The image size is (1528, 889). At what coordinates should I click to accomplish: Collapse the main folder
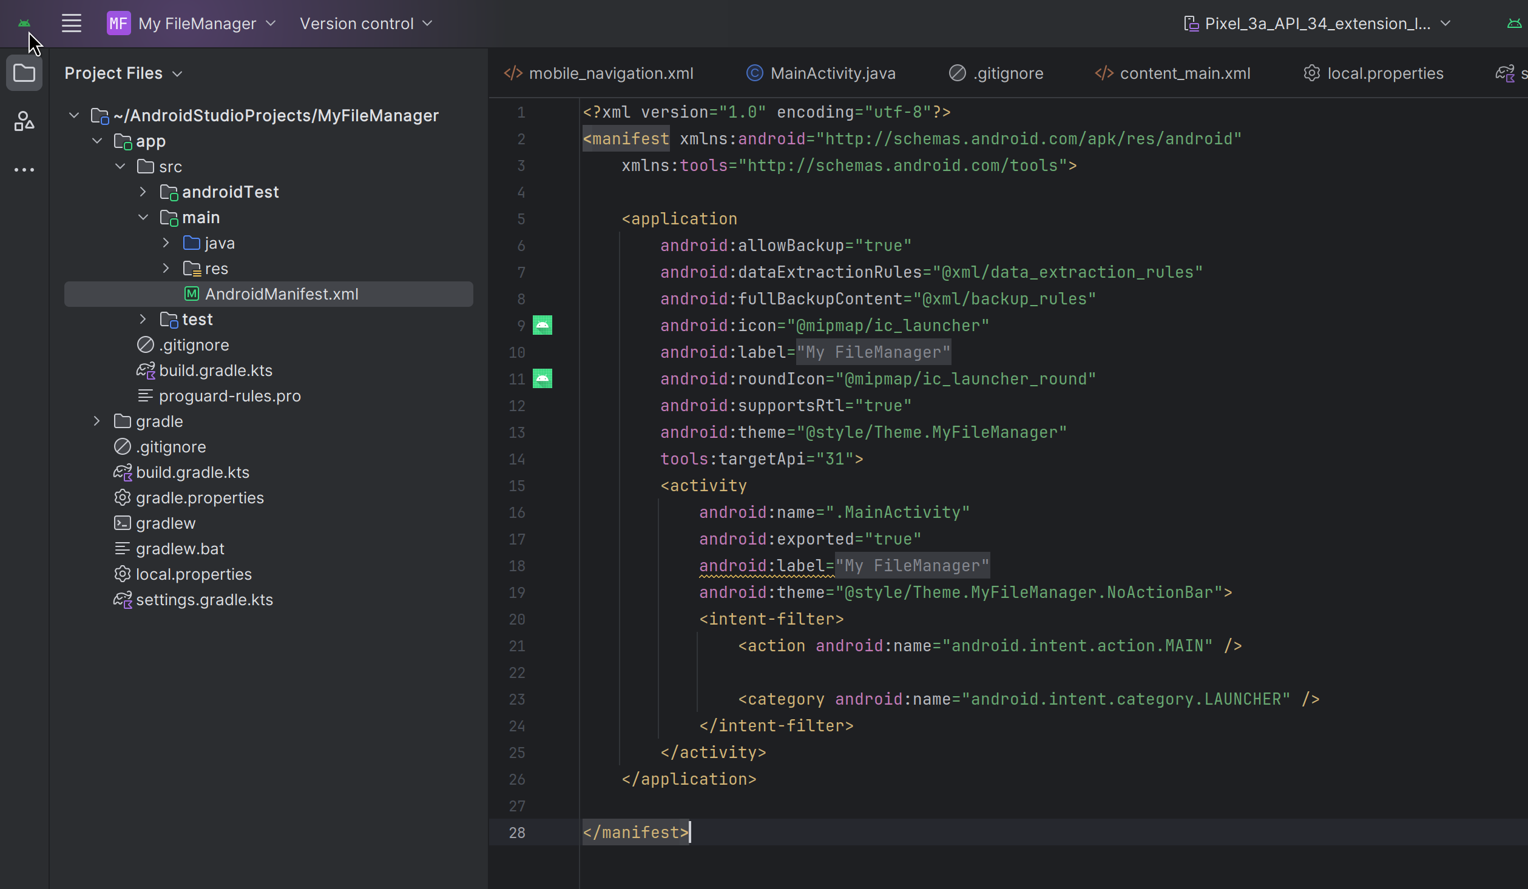click(143, 218)
